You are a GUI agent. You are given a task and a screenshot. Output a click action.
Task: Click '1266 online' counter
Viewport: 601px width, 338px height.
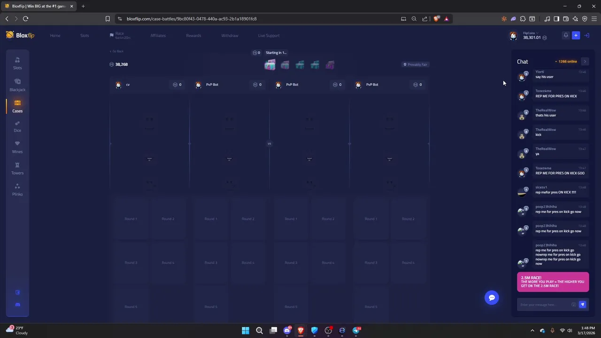(x=566, y=61)
